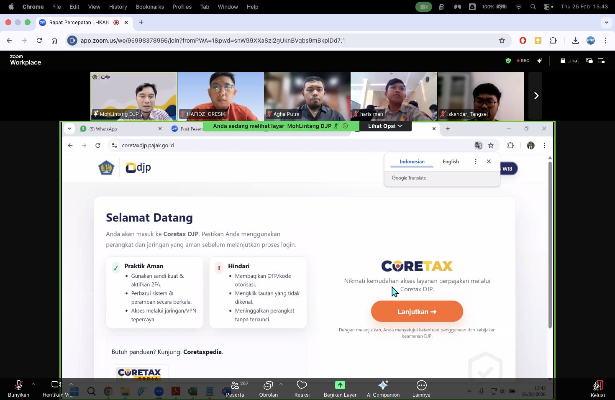Open the Bookmarks menu in menu bar
The height and width of the screenshot is (400, 615).
[x=149, y=7]
